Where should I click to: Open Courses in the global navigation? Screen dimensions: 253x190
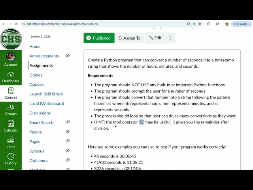click(x=11, y=93)
